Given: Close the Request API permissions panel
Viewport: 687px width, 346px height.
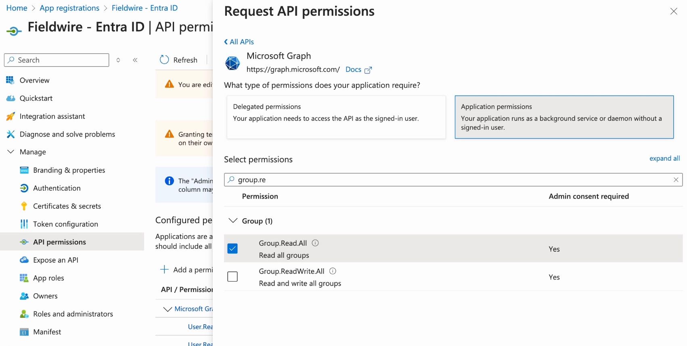Looking at the screenshot, I should (674, 11).
